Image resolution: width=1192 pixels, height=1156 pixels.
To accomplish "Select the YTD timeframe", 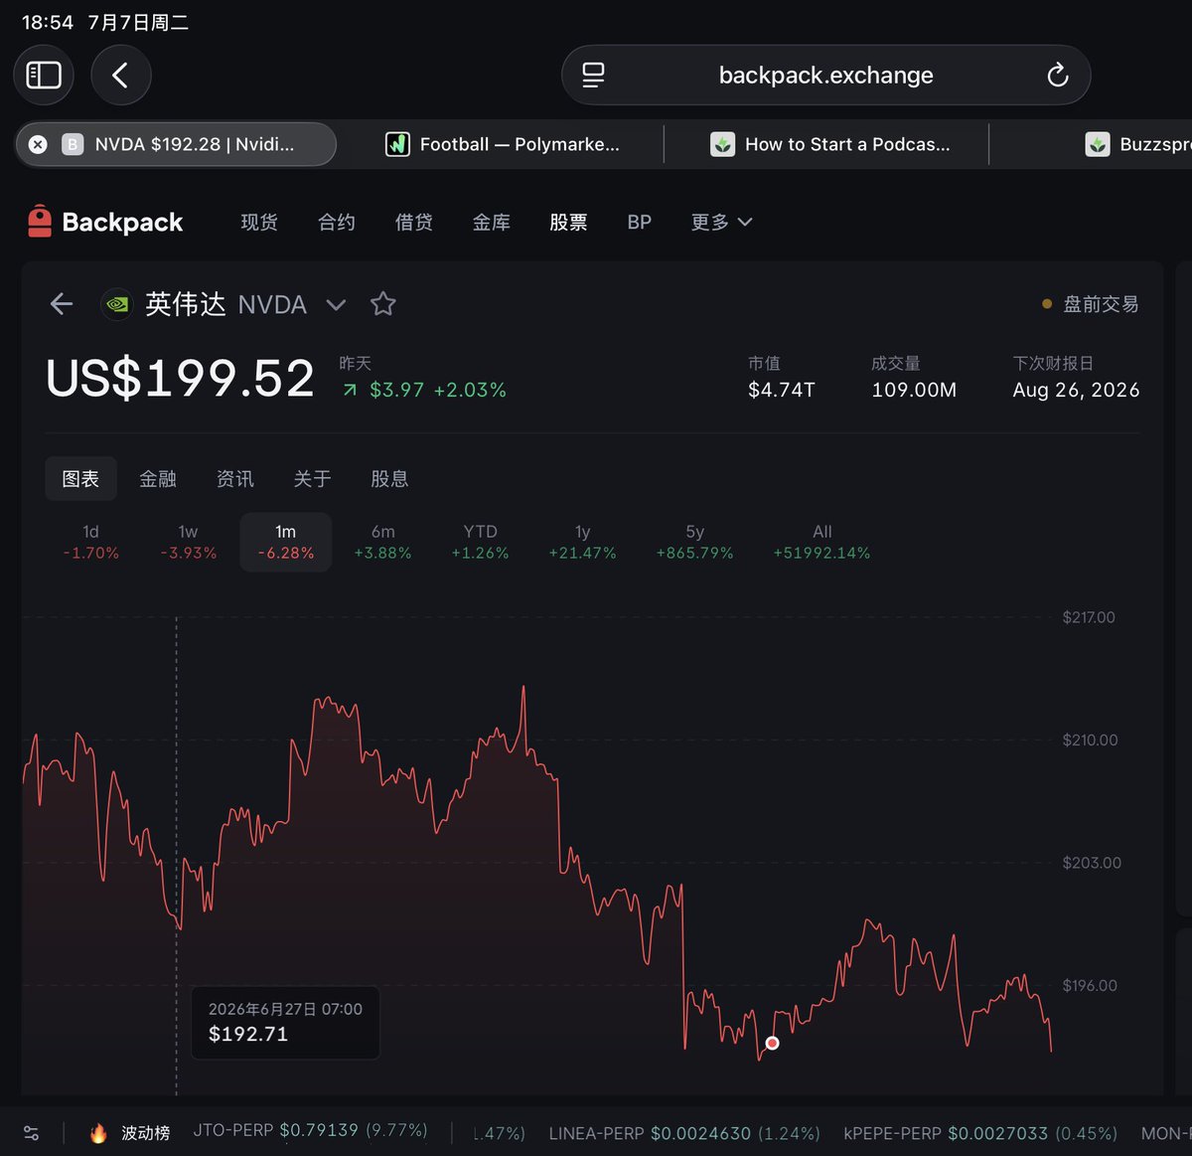I will tap(480, 543).
